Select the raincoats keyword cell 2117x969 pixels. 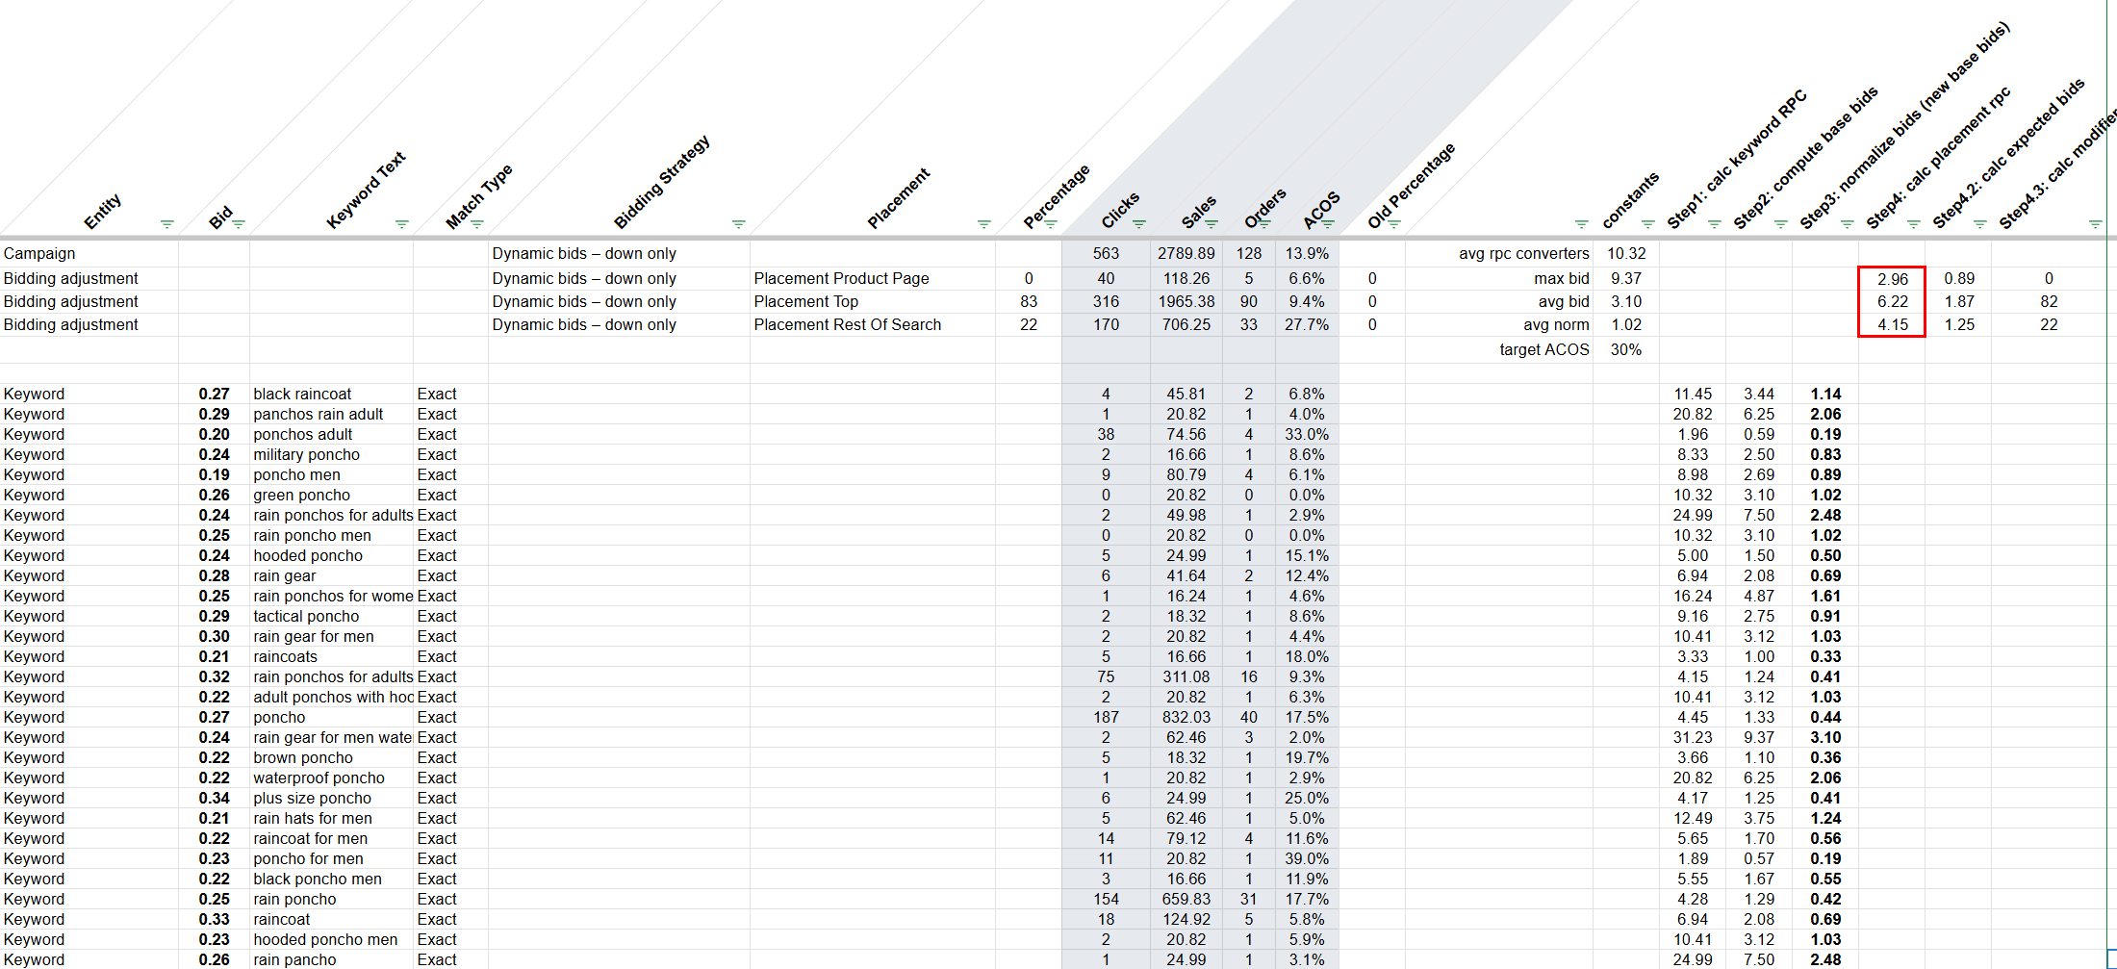pyautogui.click(x=332, y=656)
